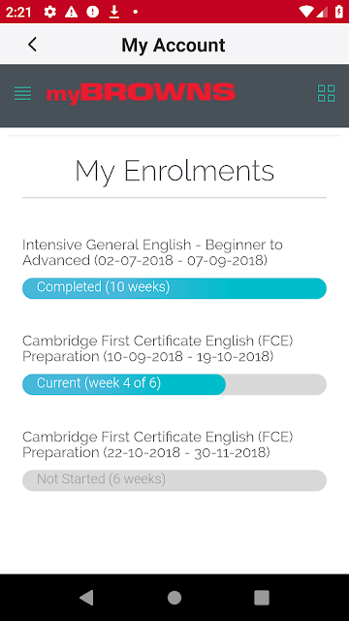Viewport: 349px width, 621px height.
Task: Select the Current (week 4 of 6) bar
Action: click(x=174, y=384)
